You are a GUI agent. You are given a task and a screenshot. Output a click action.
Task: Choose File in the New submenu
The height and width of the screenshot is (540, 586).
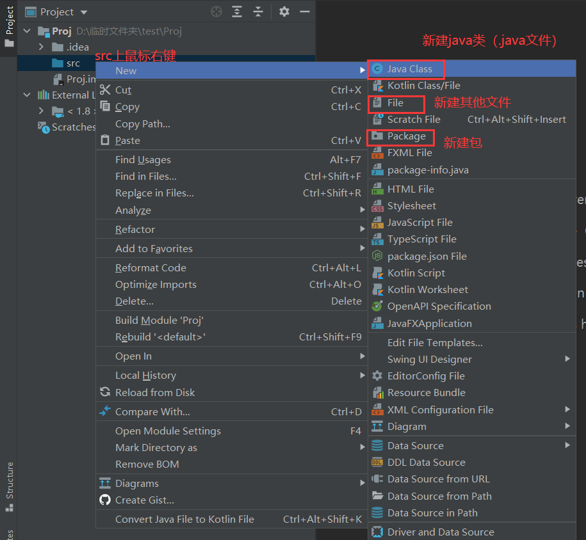[472, 103]
